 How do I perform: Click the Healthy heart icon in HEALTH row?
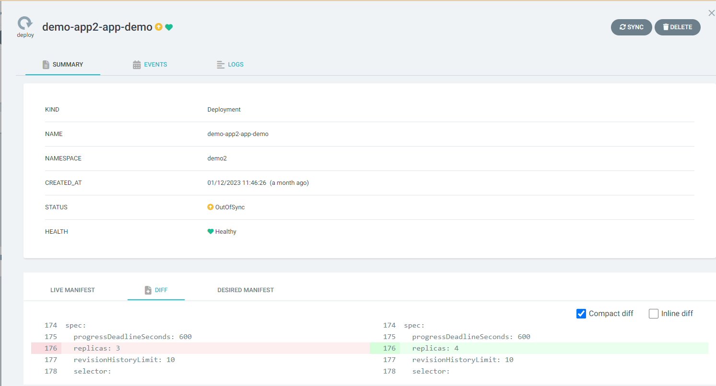coord(210,232)
